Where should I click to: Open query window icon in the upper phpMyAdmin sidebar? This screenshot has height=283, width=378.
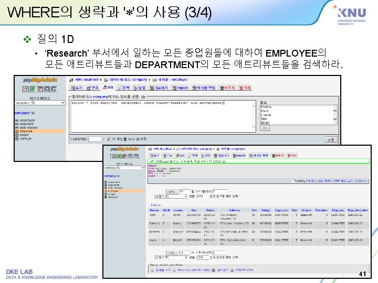(40, 89)
